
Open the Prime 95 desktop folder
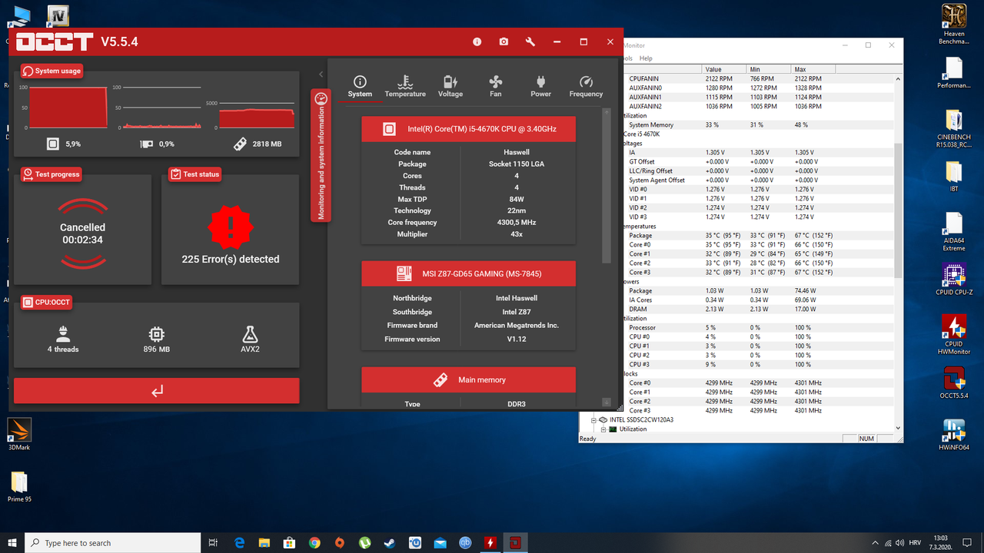click(19, 487)
